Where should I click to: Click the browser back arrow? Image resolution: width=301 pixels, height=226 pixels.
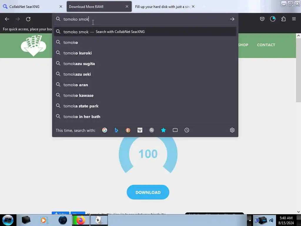tap(7, 19)
